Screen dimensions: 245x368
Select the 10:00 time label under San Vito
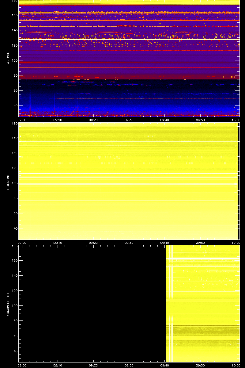[236, 120]
